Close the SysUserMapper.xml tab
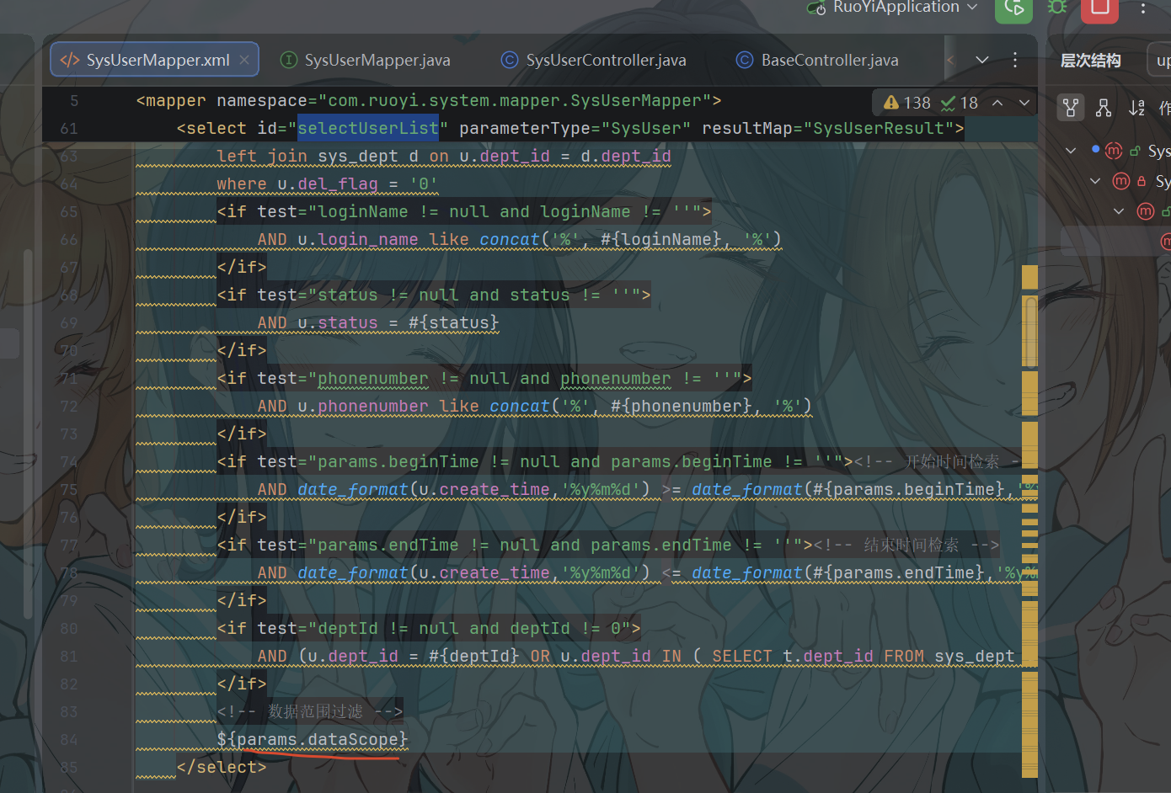 [x=244, y=60]
